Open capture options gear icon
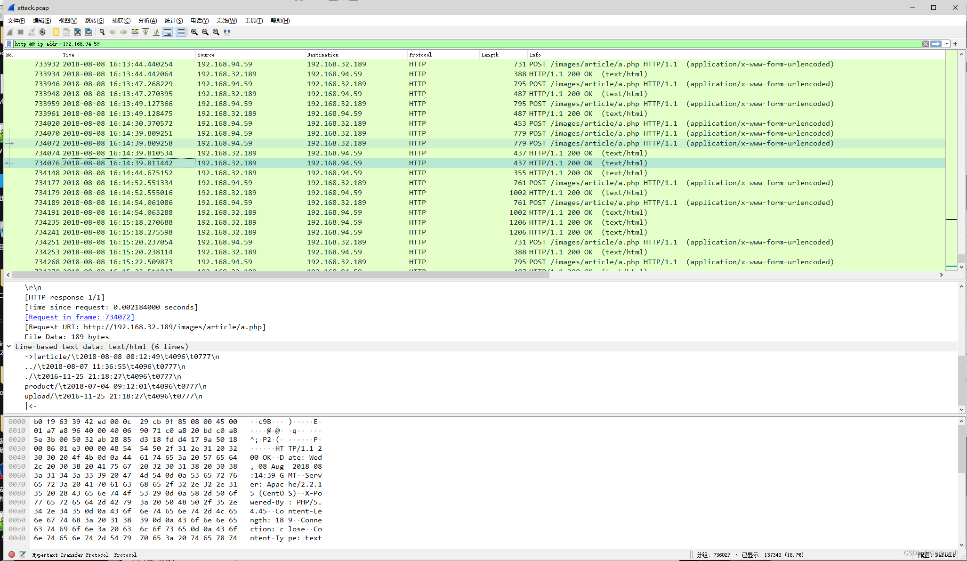The width and height of the screenshot is (967, 561). (42, 32)
